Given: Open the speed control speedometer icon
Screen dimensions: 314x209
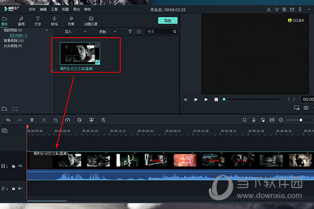Looking at the screenshot, I should (x=67, y=120).
